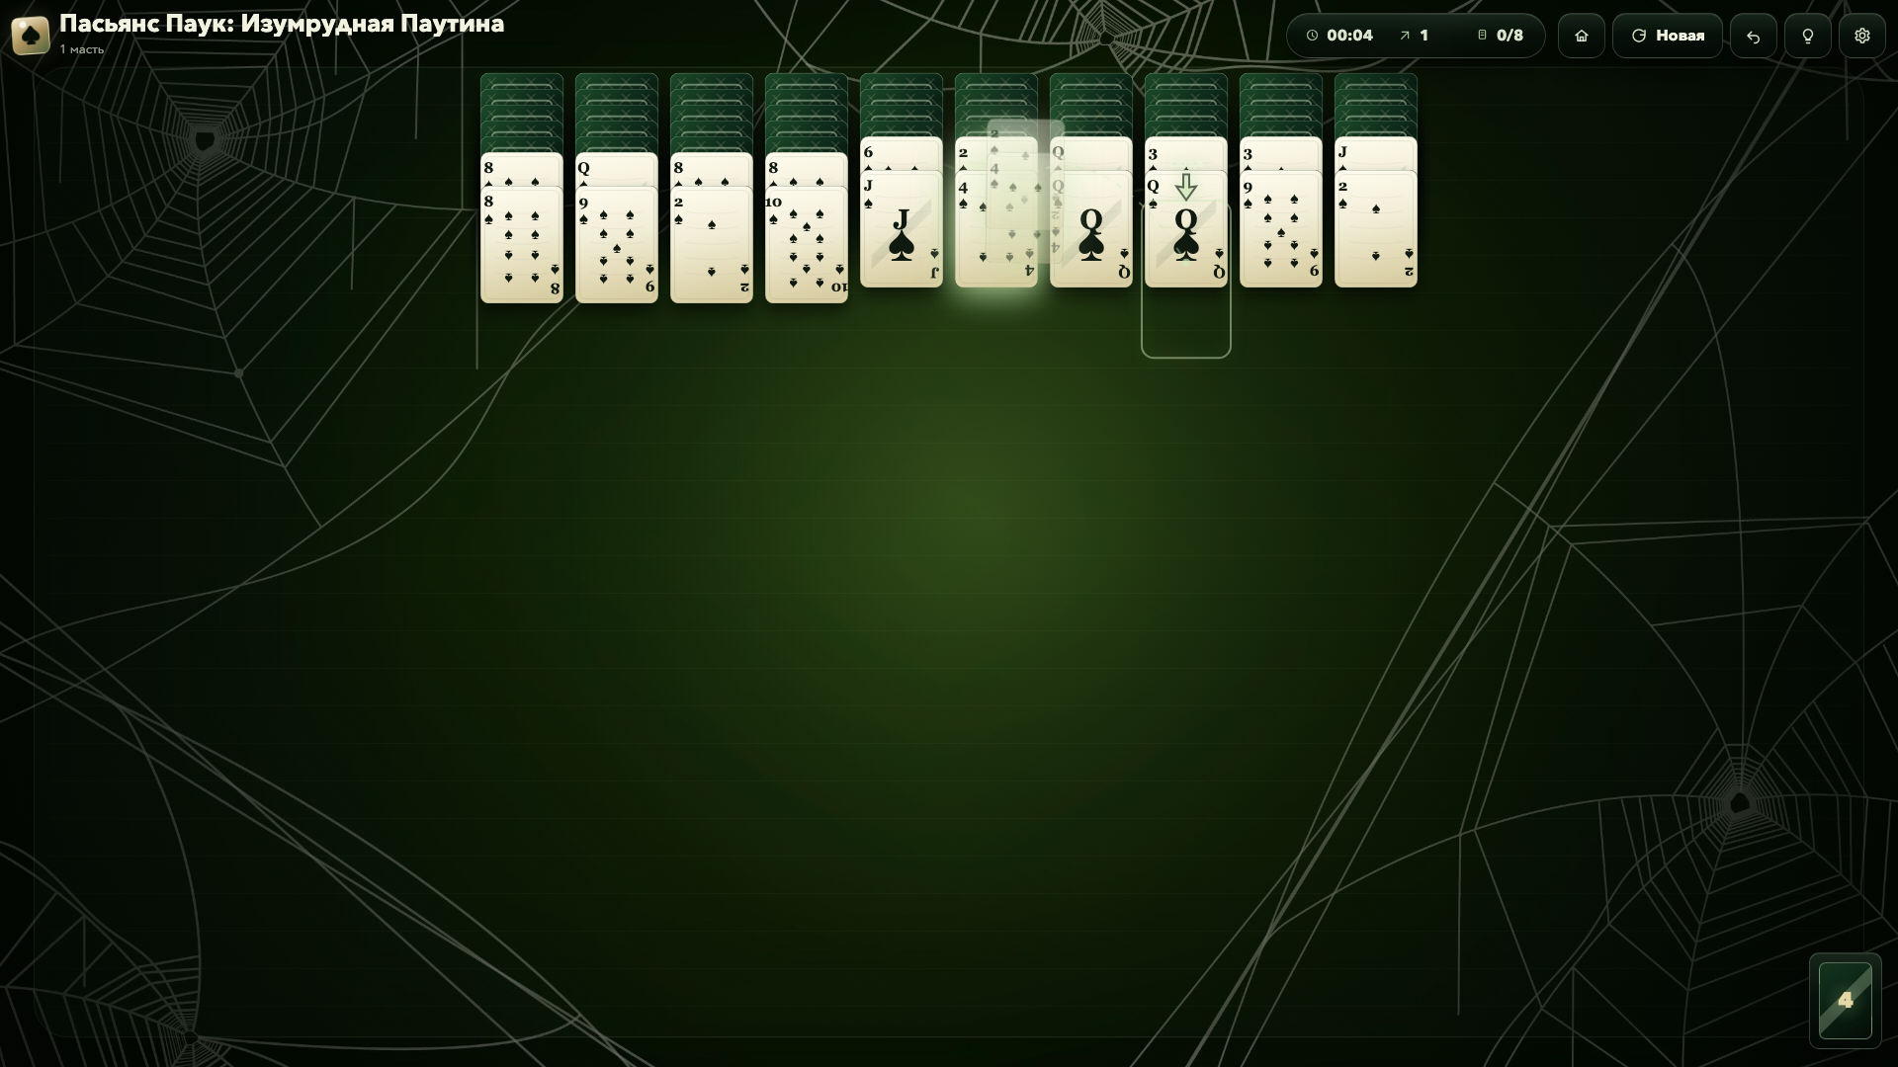Select the bottom Queen of spades in the eighth column
This screenshot has height=1067, width=1898.
pyautogui.click(x=1186, y=229)
